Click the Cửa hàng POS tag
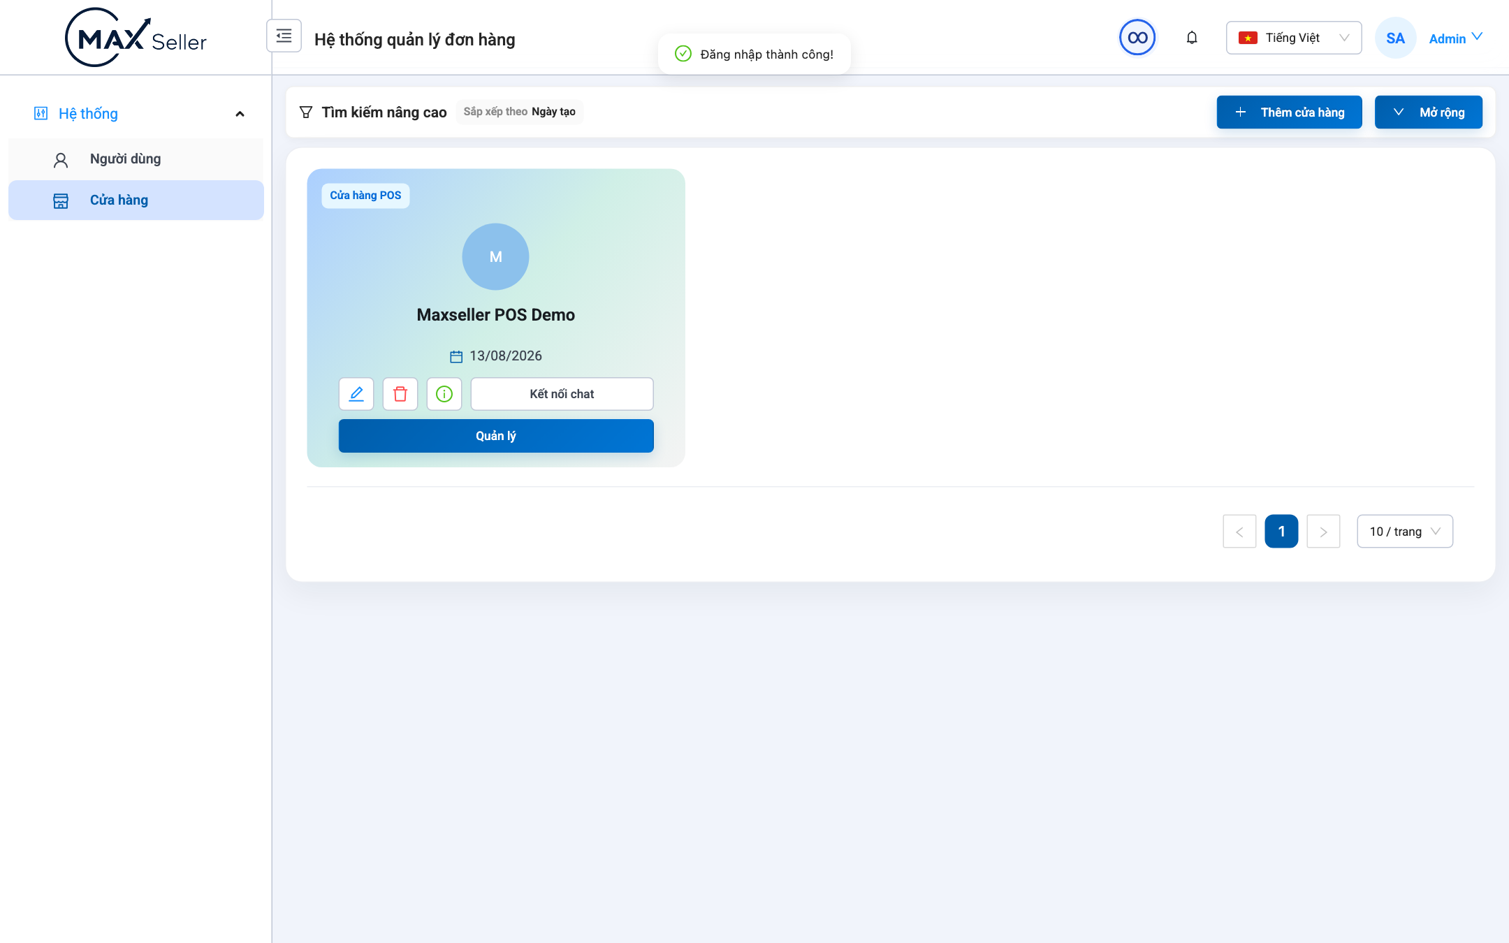Image resolution: width=1509 pixels, height=943 pixels. click(x=365, y=196)
